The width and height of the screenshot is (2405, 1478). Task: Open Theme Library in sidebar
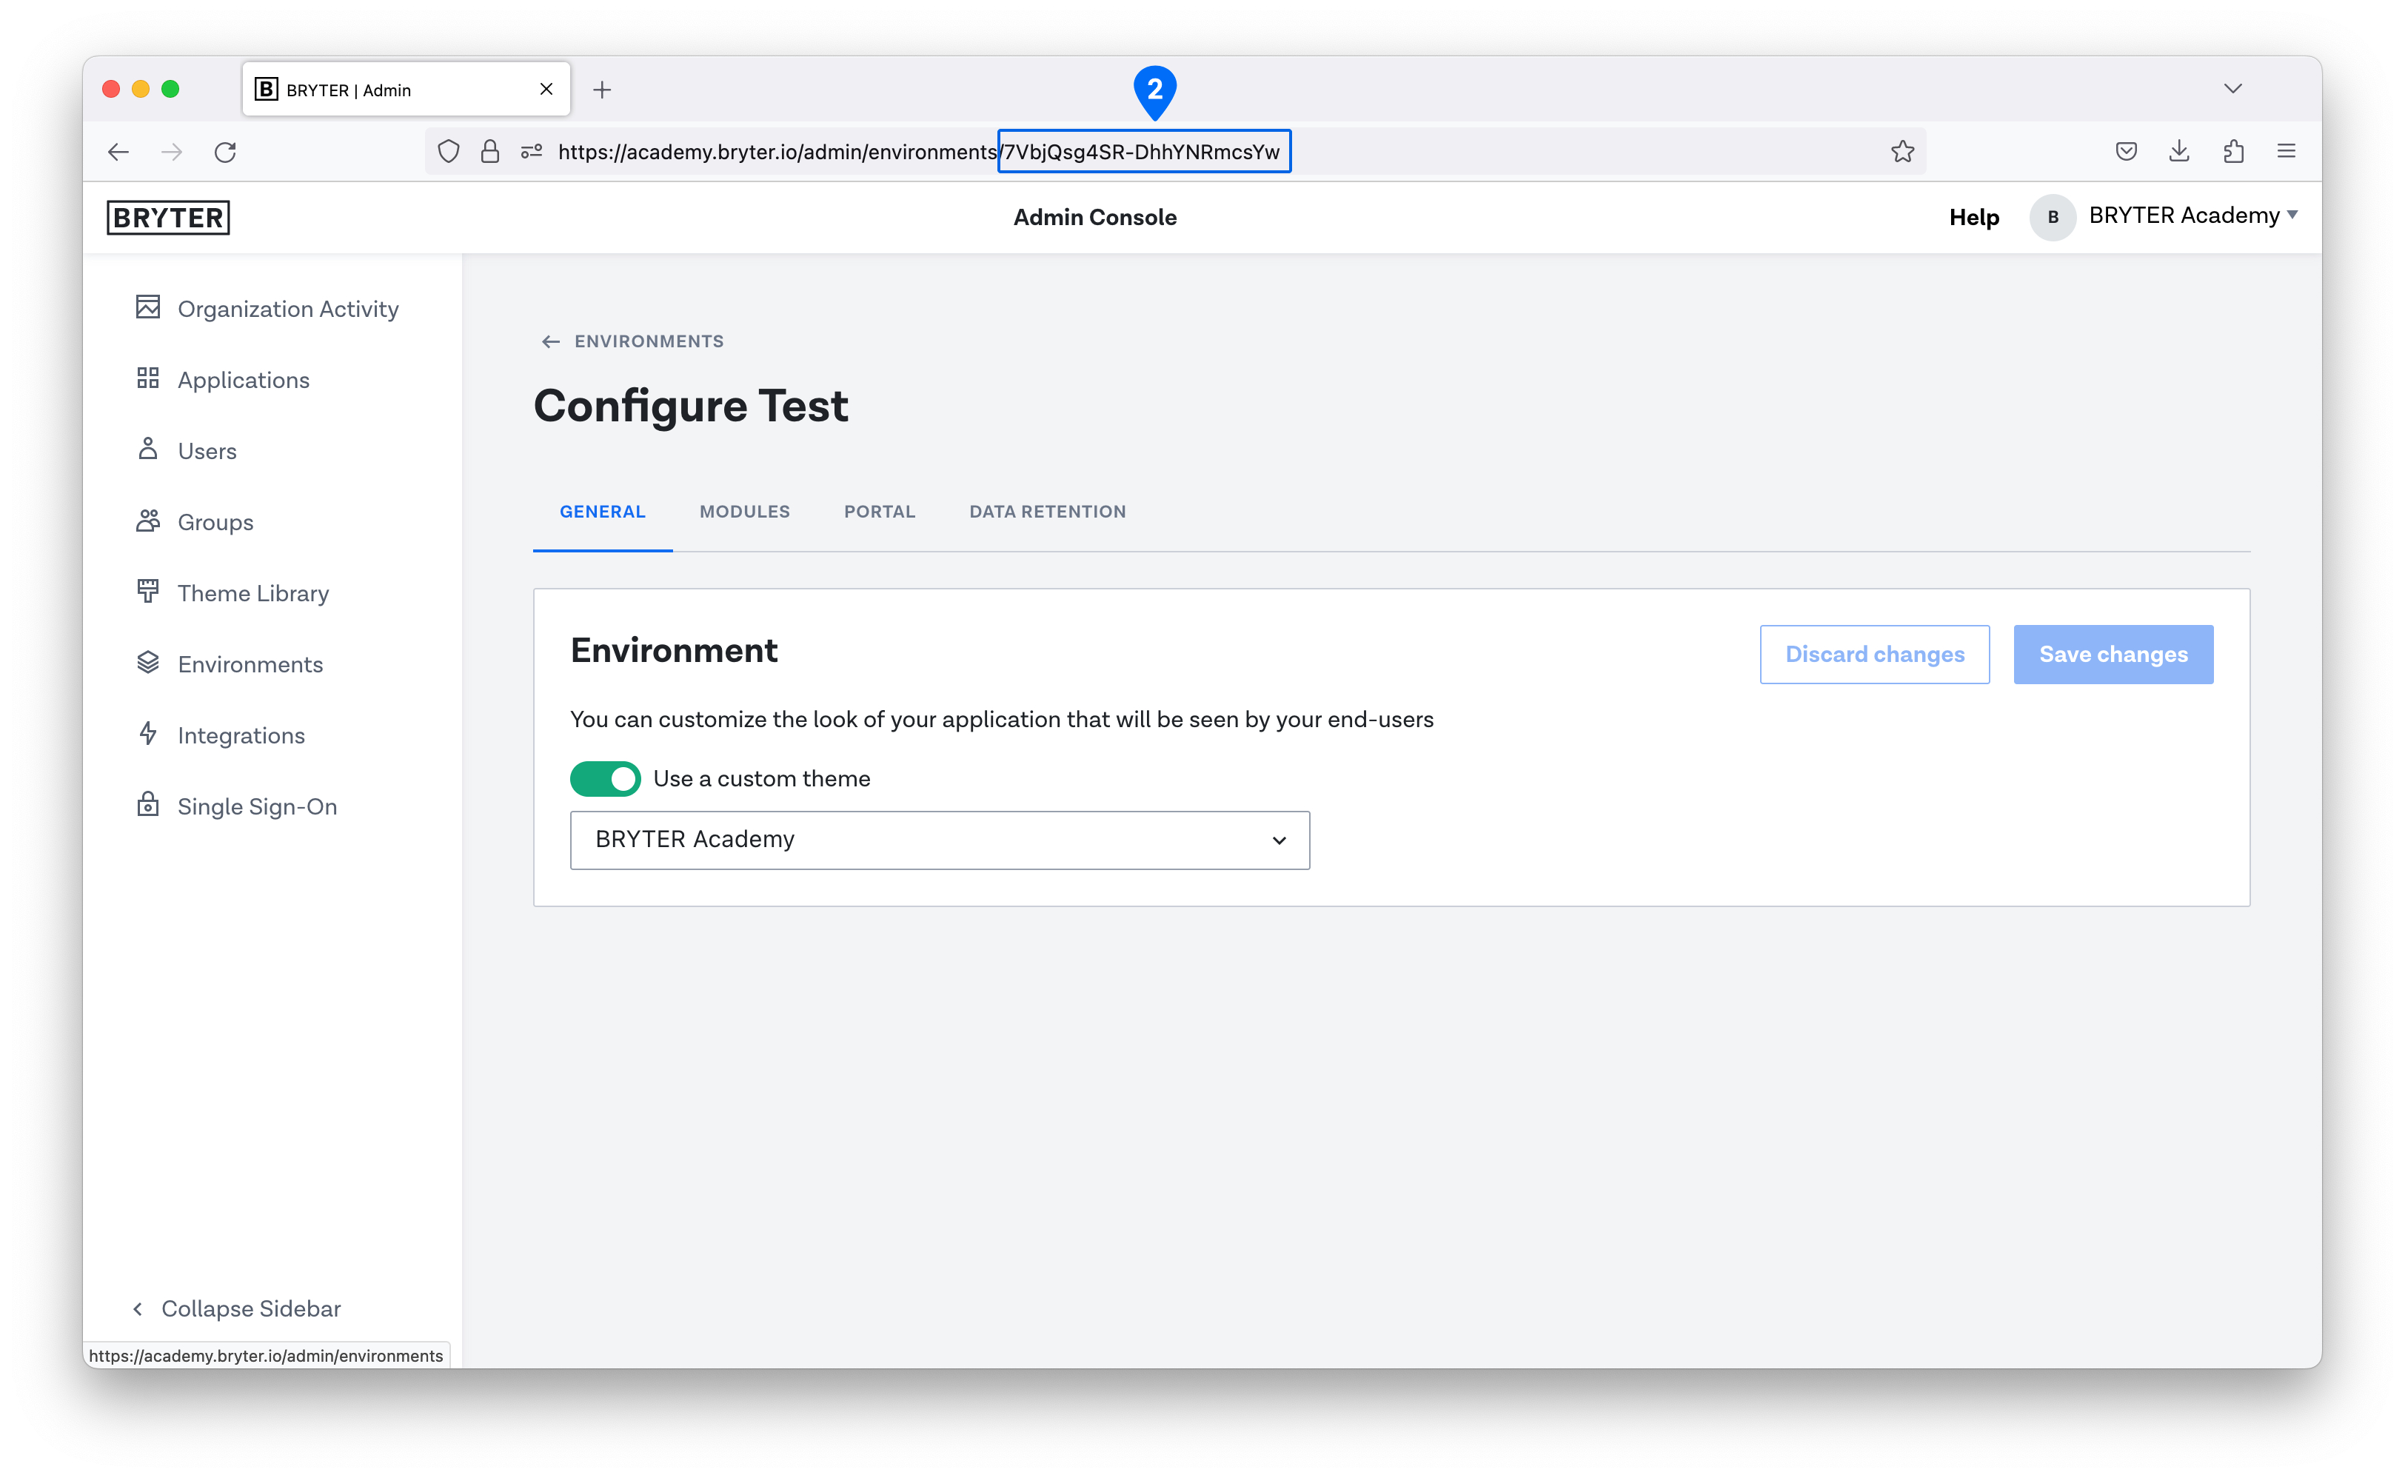point(253,593)
